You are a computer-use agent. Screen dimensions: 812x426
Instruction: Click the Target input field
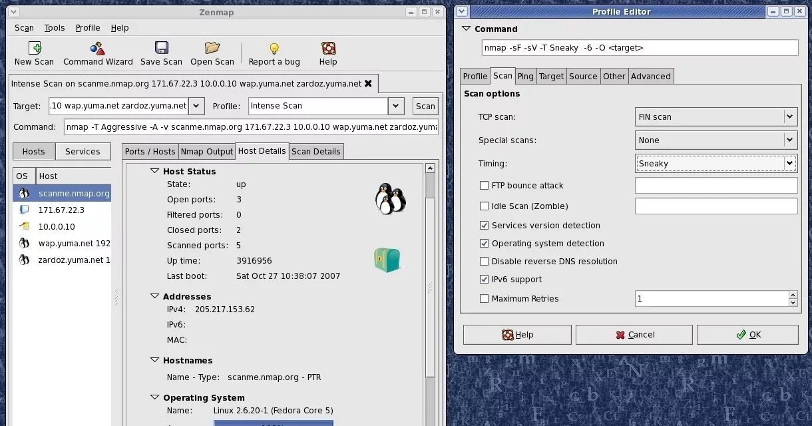pyautogui.click(x=118, y=106)
